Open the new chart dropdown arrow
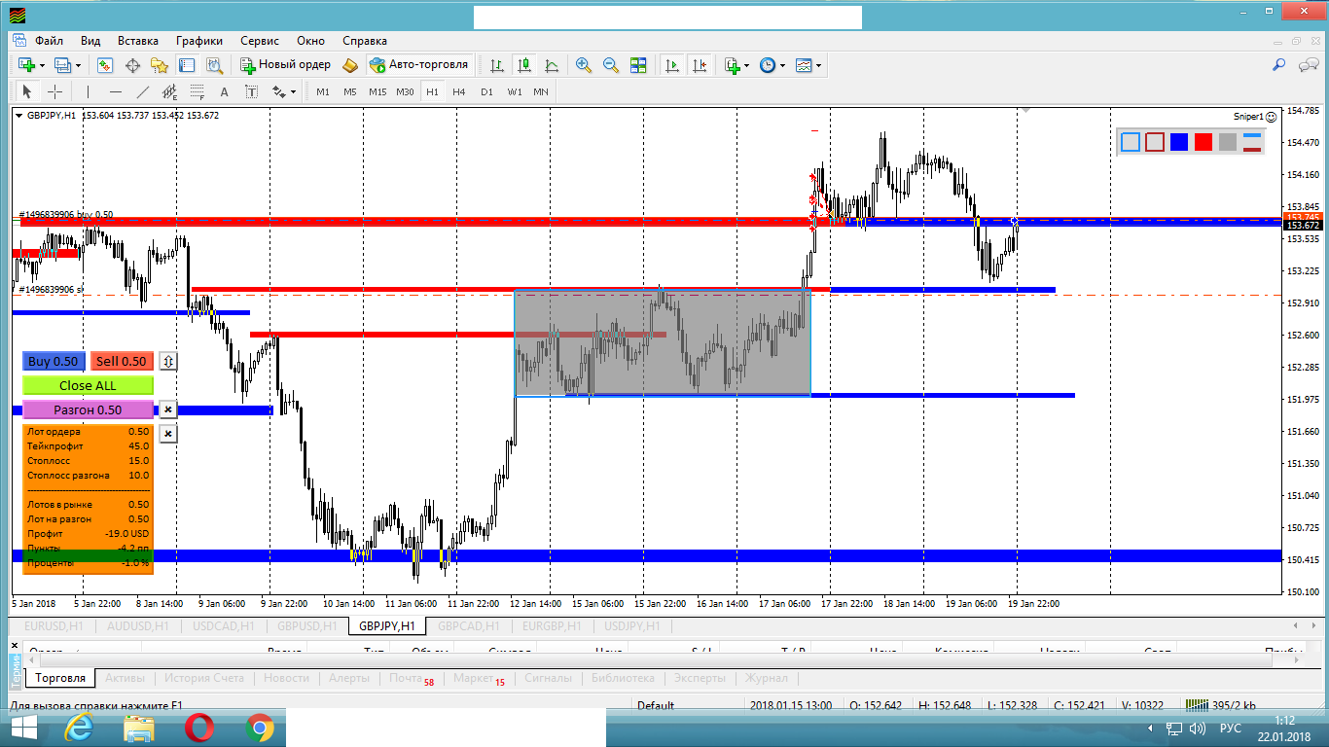The height and width of the screenshot is (747, 1329). (x=42, y=66)
